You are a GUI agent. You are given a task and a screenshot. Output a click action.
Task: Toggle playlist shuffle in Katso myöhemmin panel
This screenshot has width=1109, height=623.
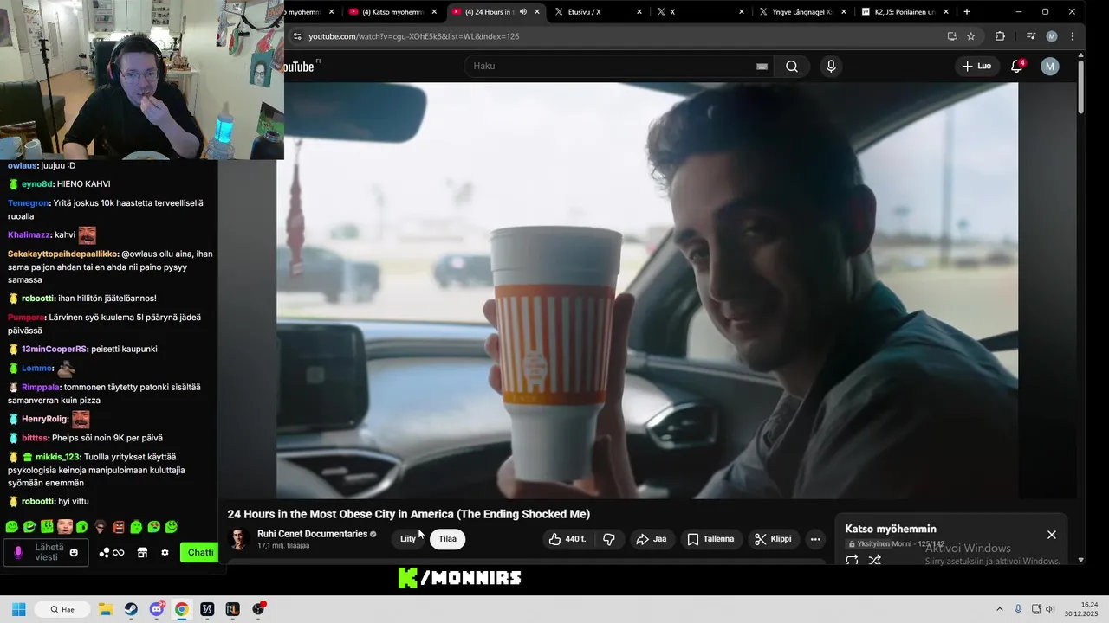tap(874, 560)
